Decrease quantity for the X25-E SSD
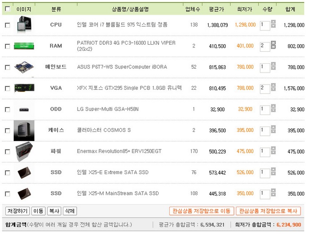This screenshot has width=310, height=234. tap(273, 173)
